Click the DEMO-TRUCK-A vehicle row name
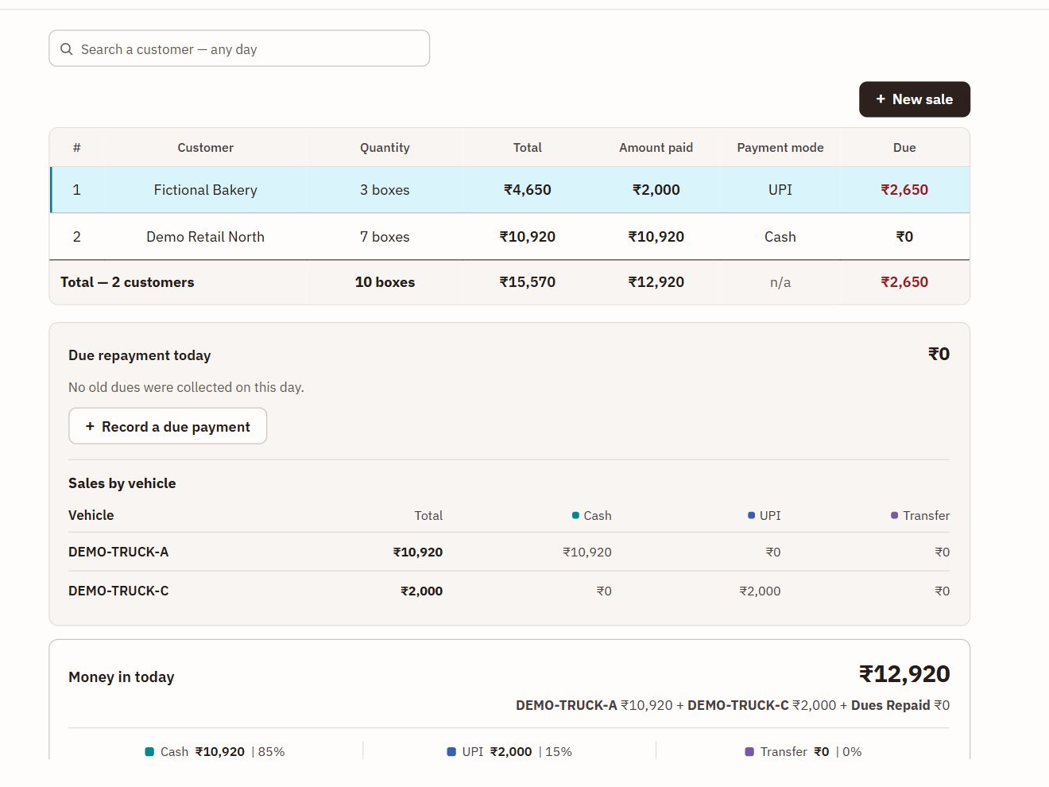 coord(118,552)
